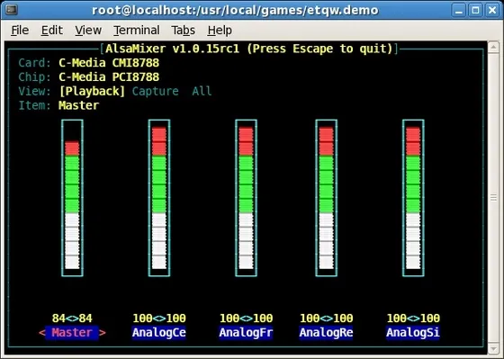Image resolution: width=504 pixels, height=359 pixels.
Task: Click the 84<>84 Master level value
Action: pos(72,319)
